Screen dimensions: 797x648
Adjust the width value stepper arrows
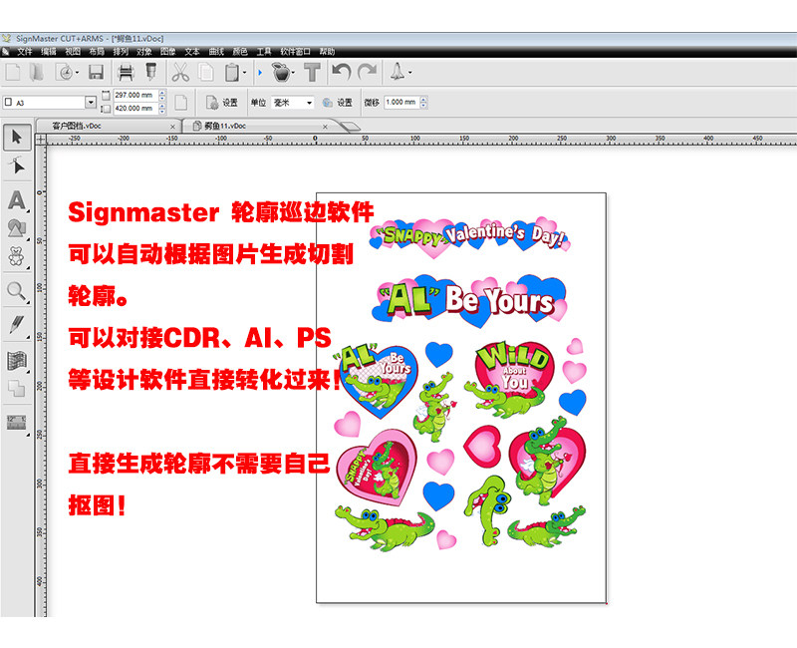point(162,95)
